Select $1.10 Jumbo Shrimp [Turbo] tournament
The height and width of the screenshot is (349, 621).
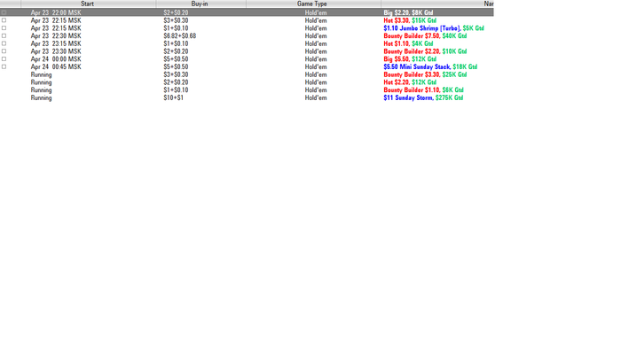(434, 28)
